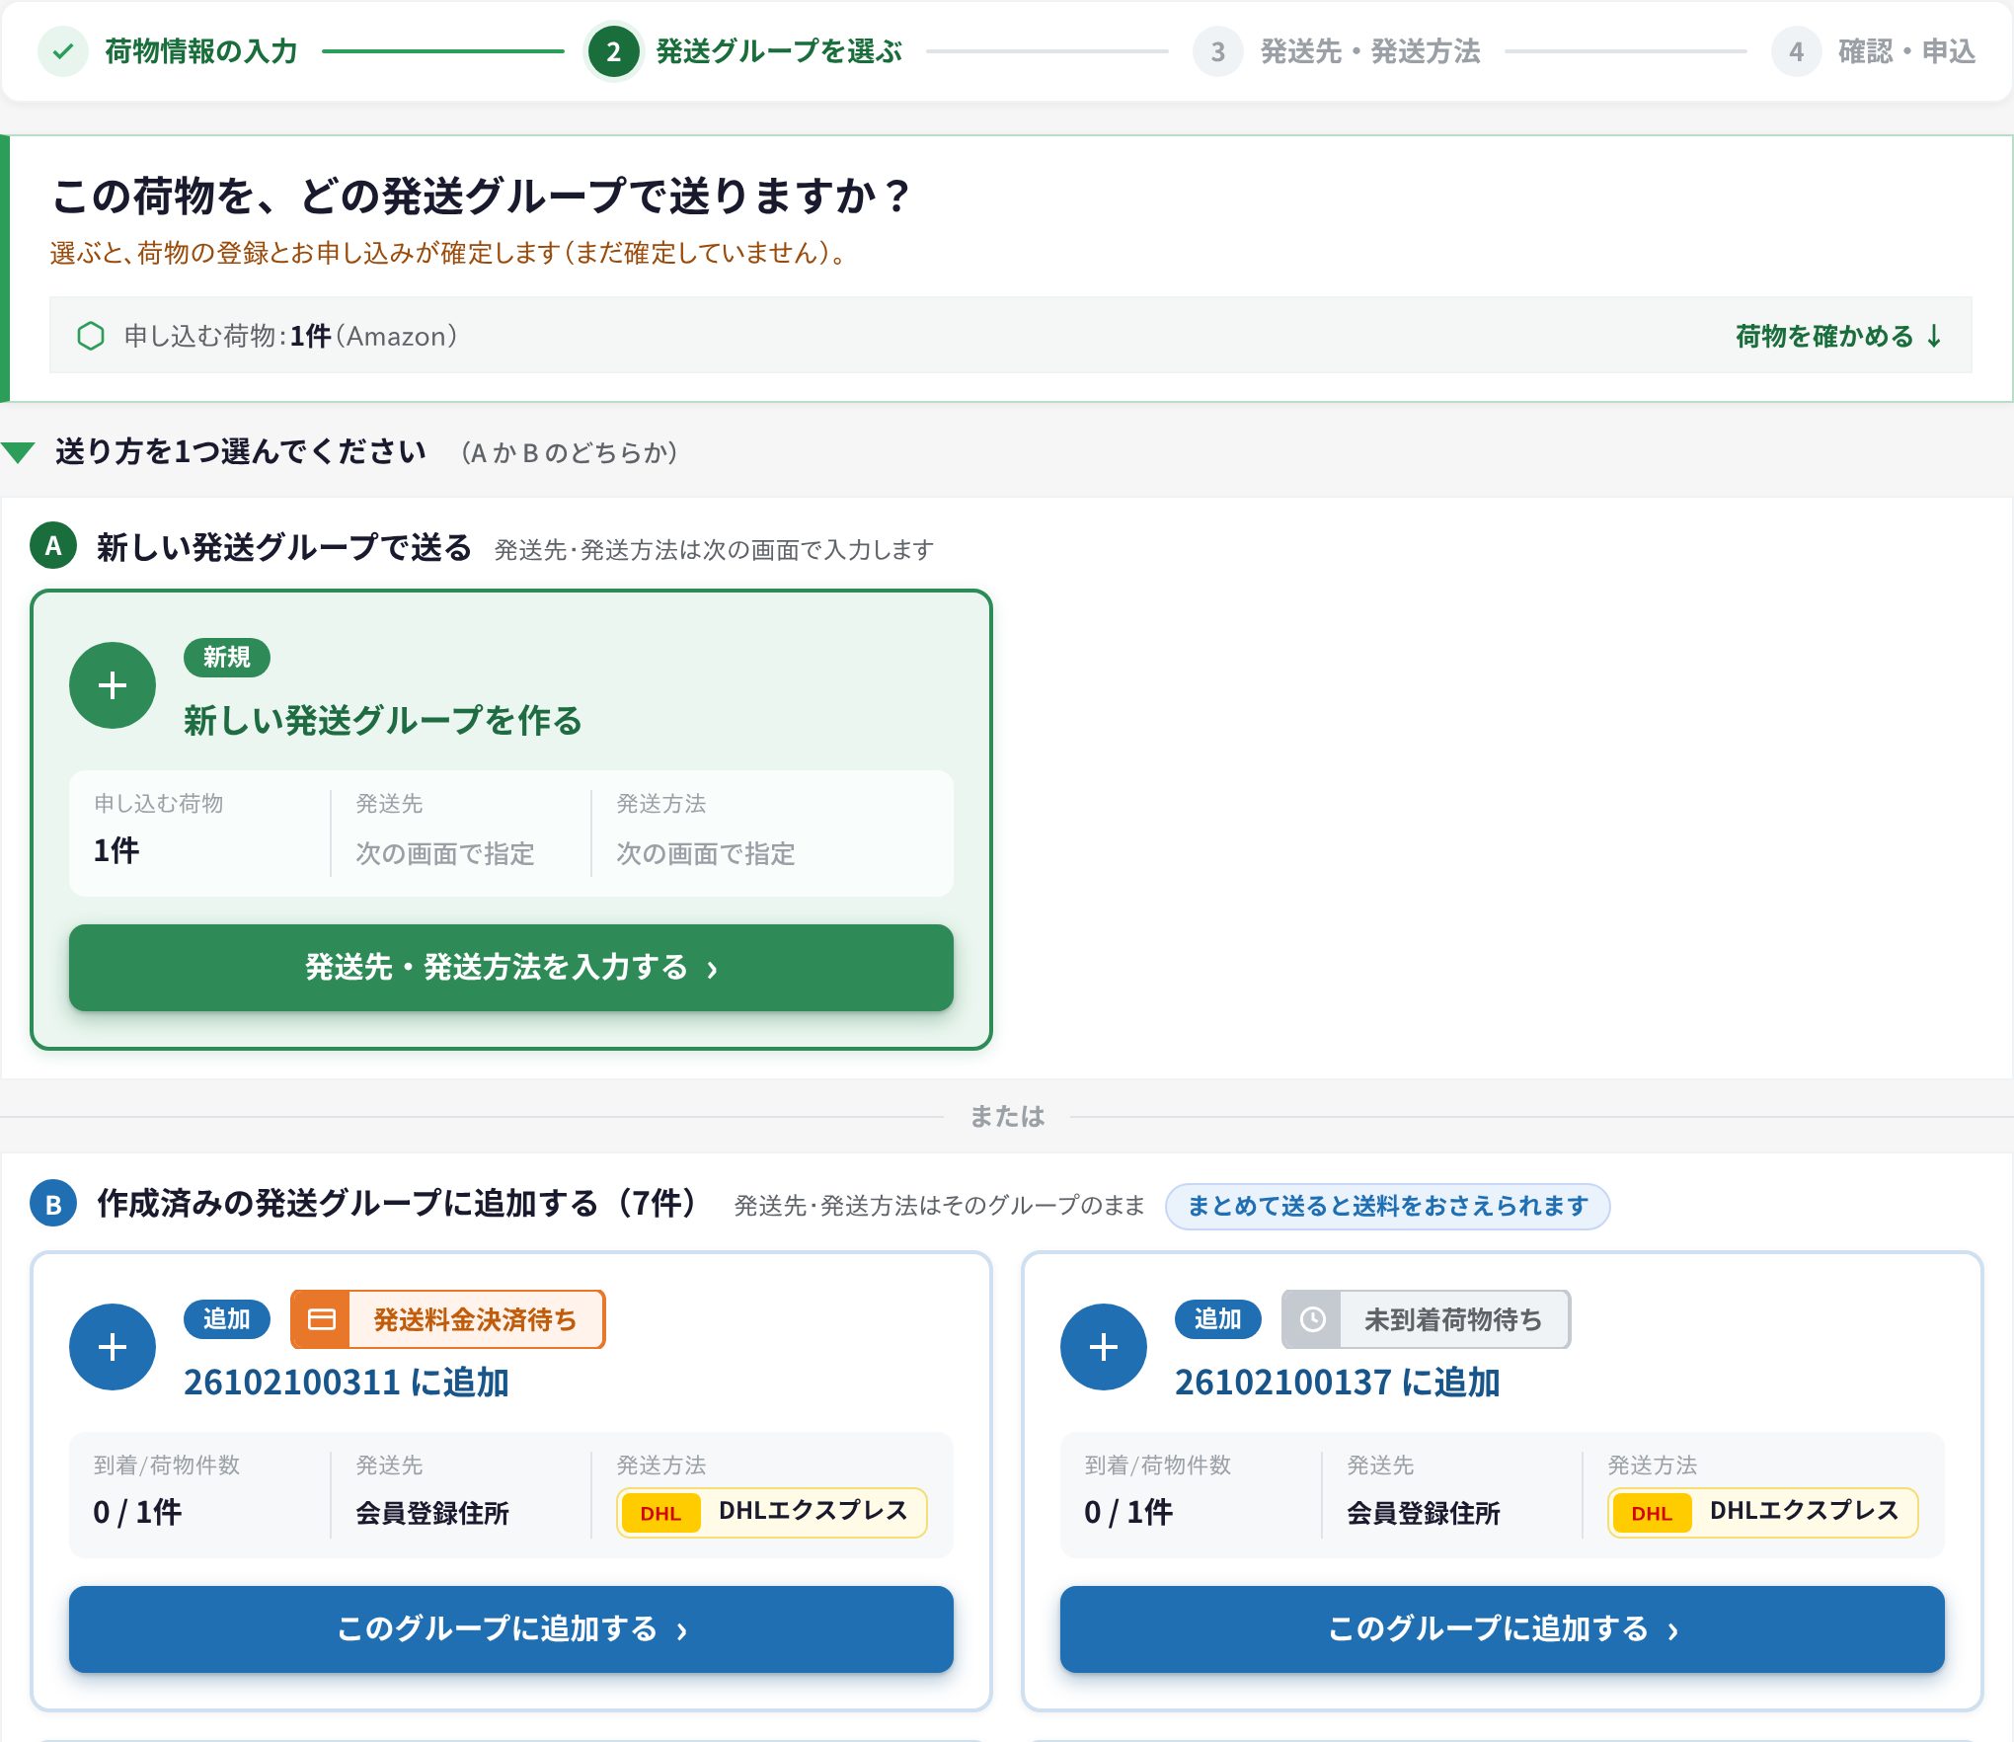Image resolution: width=2014 pixels, height=1742 pixels.
Task: Click the 新規 badge on new group card
Action: 227,658
